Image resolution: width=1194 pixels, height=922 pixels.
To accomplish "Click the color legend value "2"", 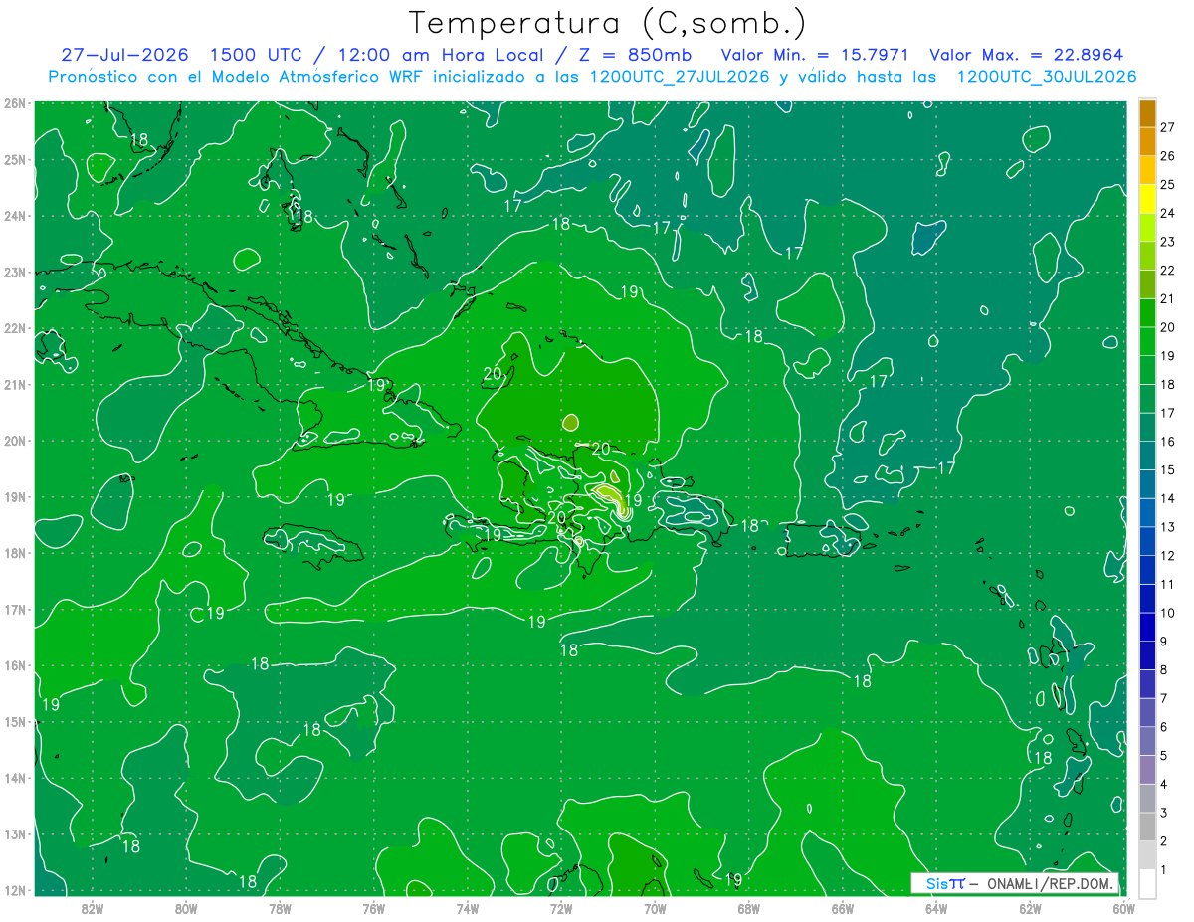I will coord(1164,841).
